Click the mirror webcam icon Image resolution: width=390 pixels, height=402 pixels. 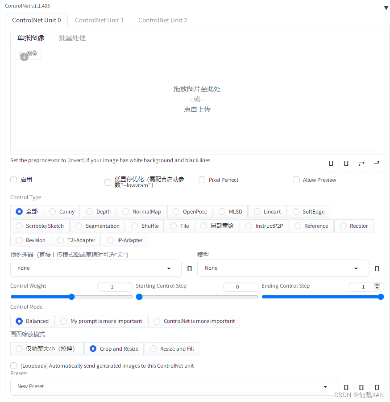point(346,163)
